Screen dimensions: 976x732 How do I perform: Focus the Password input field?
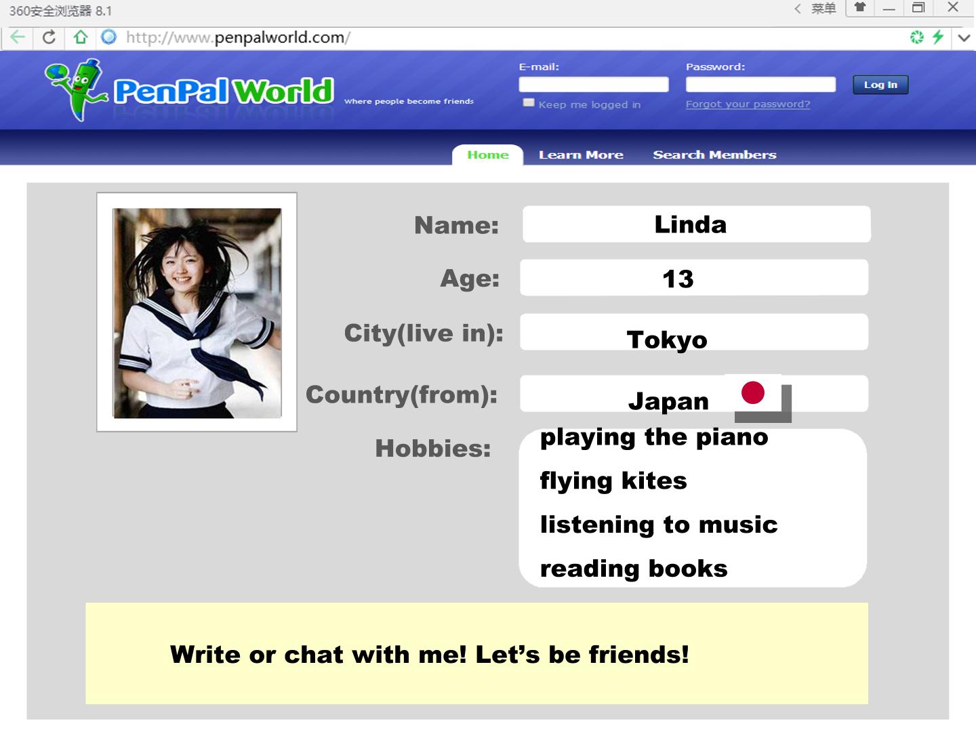coord(760,84)
